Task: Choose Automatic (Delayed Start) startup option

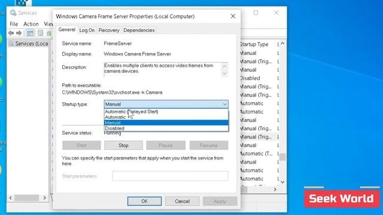Action: [166, 112]
